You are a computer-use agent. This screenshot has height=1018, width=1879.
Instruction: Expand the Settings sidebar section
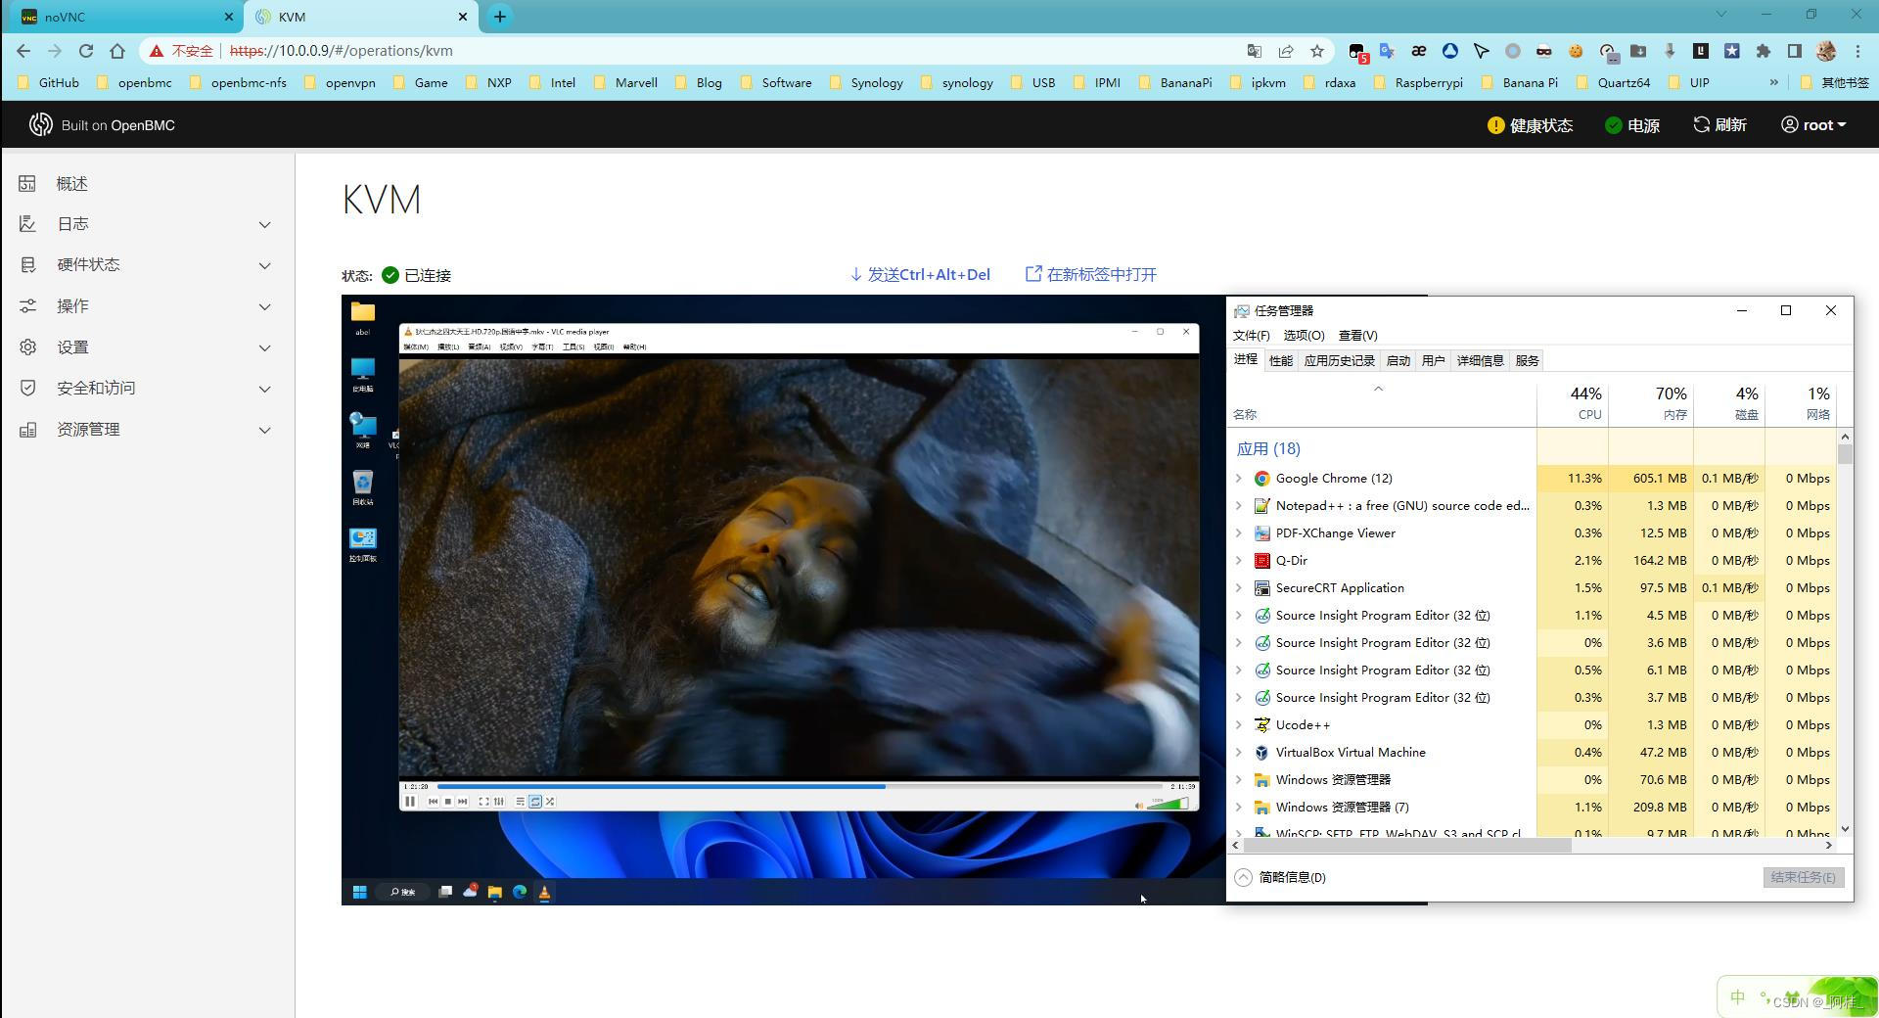click(x=147, y=347)
